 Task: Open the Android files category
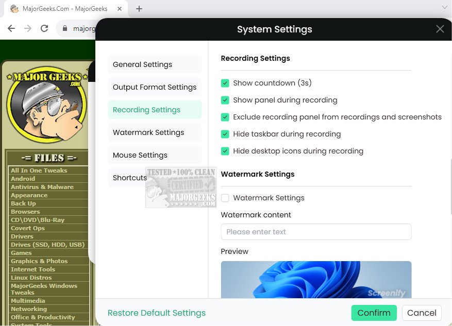[x=23, y=179]
